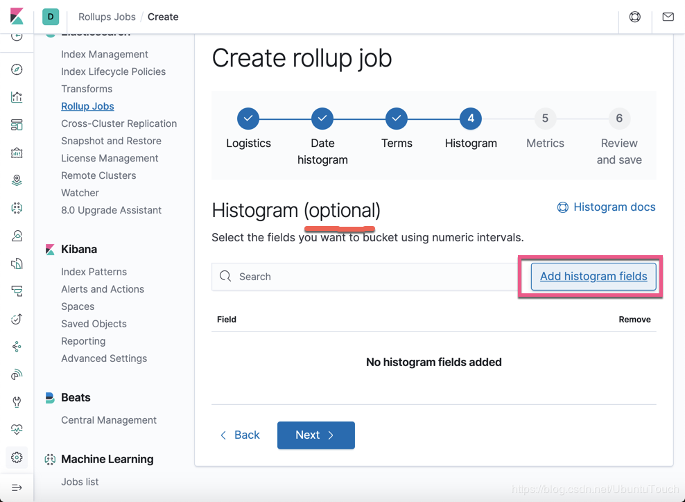The width and height of the screenshot is (685, 502).
Task: Click the Machine Learning section icon
Action: 50,459
